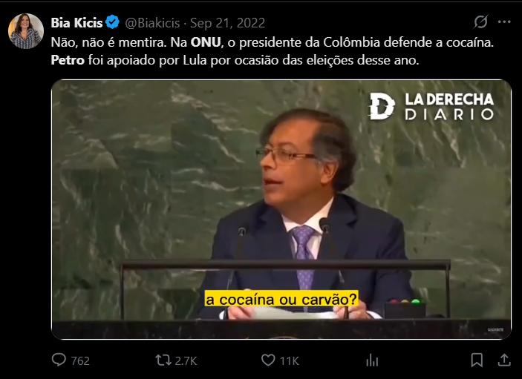Click the Bia Kicis display name
The width and height of the screenshot is (522, 379).
click(x=76, y=22)
